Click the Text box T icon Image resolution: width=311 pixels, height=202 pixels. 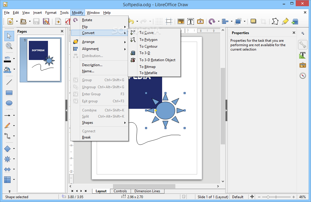pos(191,21)
